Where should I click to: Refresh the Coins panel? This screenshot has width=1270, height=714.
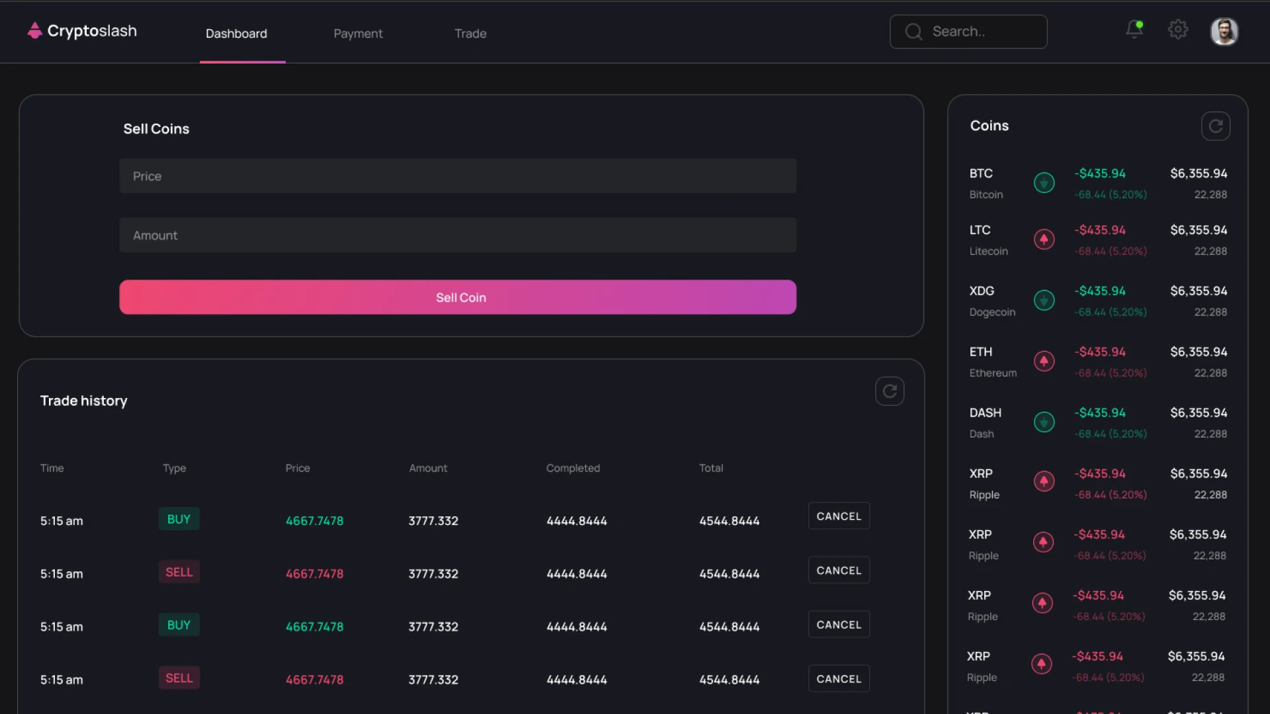pyautogui.click(x=1215, y=126)
